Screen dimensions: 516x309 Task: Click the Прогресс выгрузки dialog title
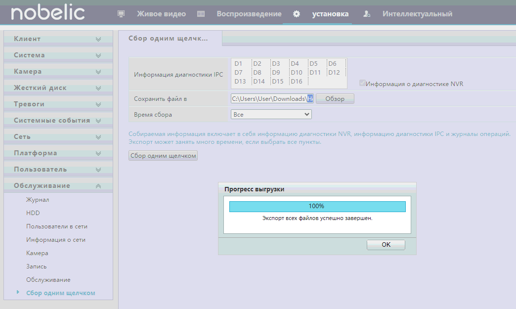(x=254, y=189)
